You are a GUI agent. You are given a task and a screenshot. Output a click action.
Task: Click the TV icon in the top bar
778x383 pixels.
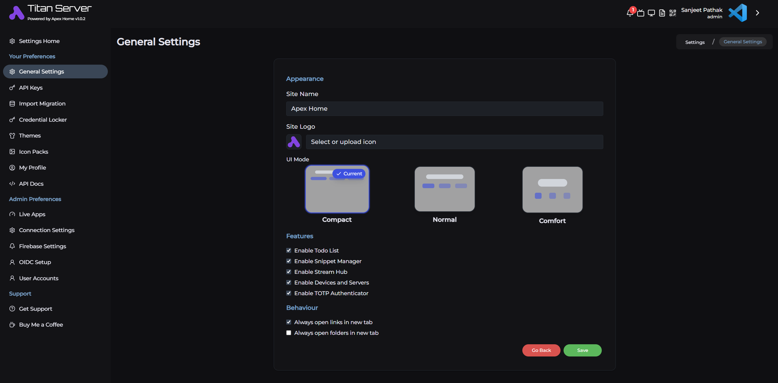(x=641, y=13)
